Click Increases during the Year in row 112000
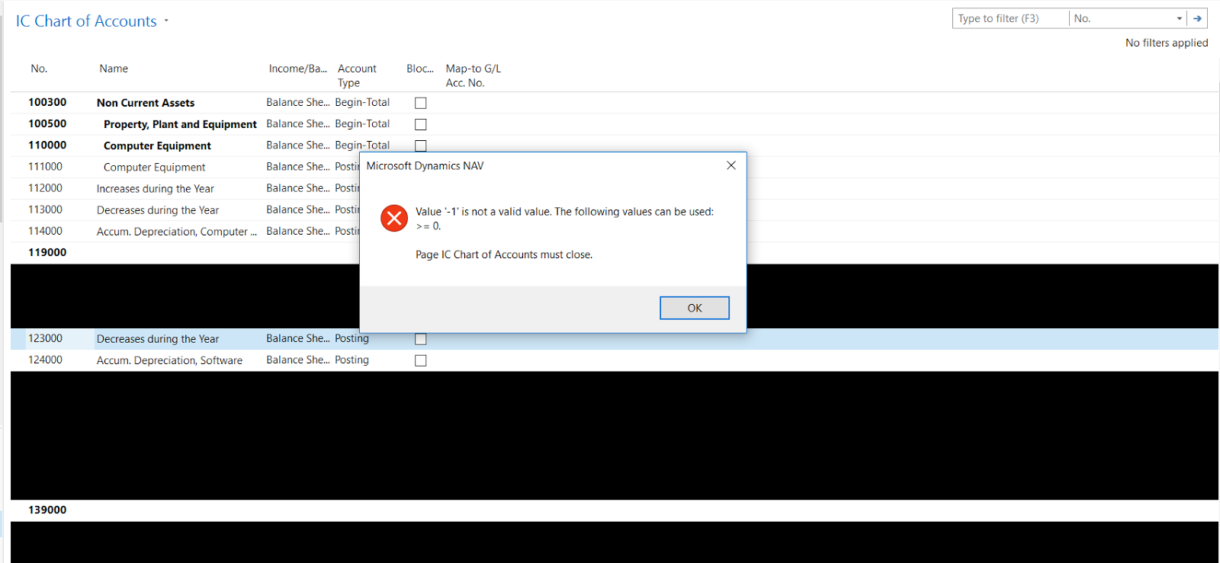The image size is (1220, 563). [x=156, y=188]
